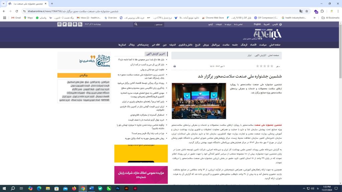Image resolution: width=342 pixels, height=192 pixels.
Task: Click the search magnifier icon
Action: click(x=136, y=24)
